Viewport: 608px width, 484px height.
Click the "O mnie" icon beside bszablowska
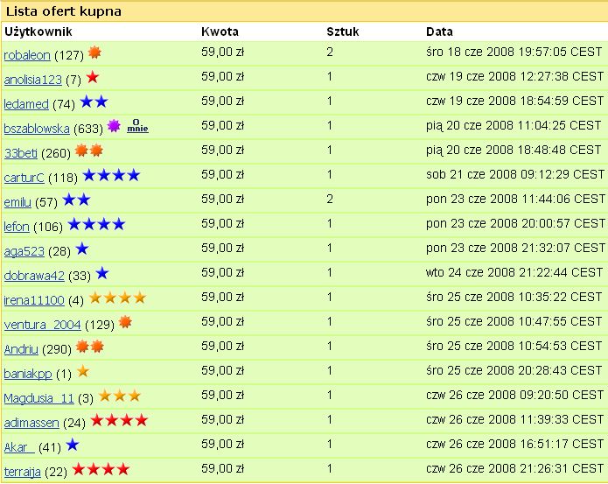point(137,127)
